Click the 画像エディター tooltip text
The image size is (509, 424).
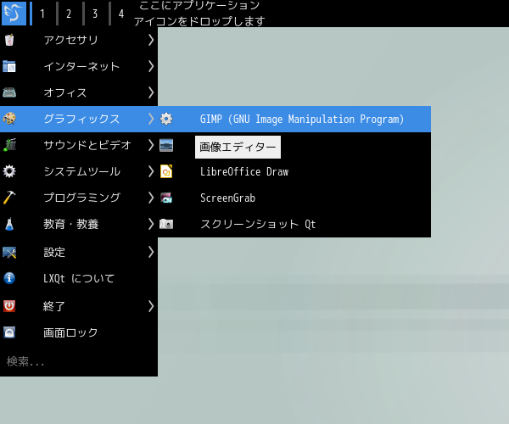click(x=238, y=147)
